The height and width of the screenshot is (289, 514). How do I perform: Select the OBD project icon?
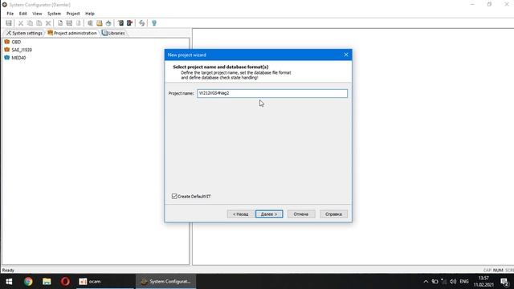[x=7, y=42]
